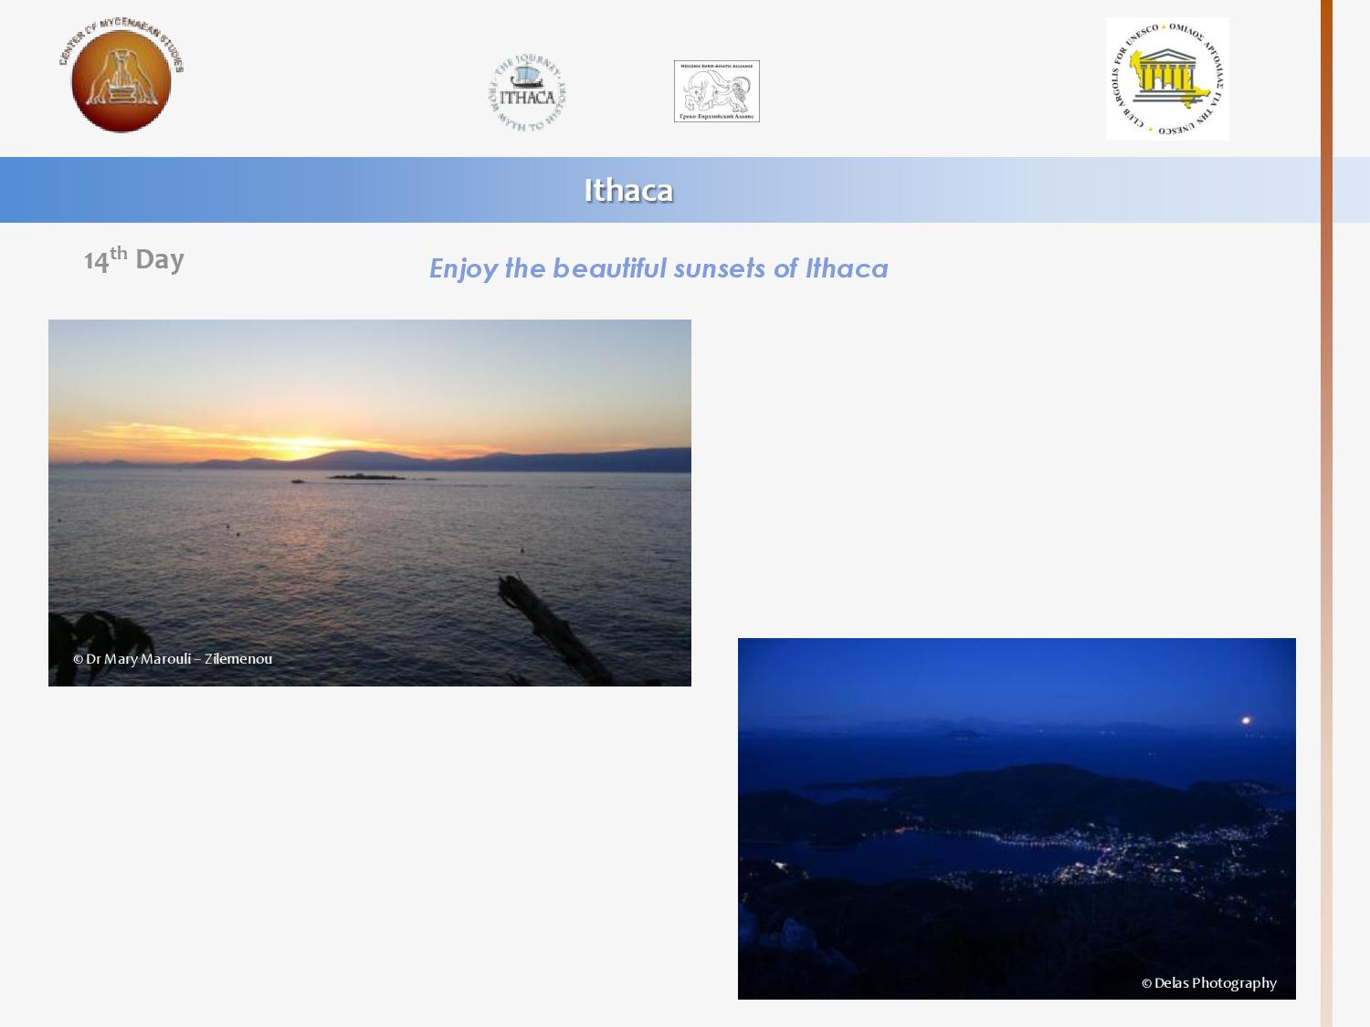Click the tree trunk in sunset photo
Viewport: 1370px width, 1027px height.
coord(548,621)
